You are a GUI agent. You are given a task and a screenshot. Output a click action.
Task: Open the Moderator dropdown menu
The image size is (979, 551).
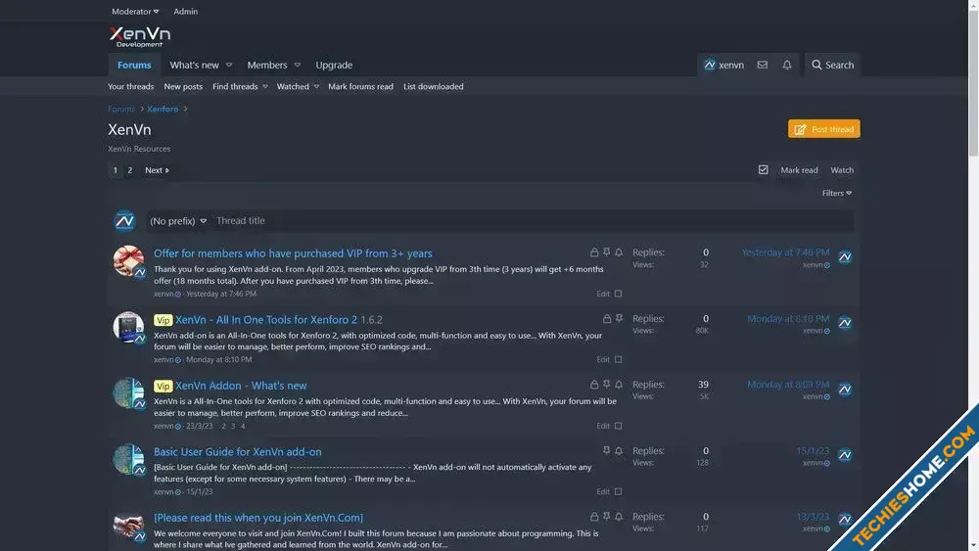(x=135, y=11)
